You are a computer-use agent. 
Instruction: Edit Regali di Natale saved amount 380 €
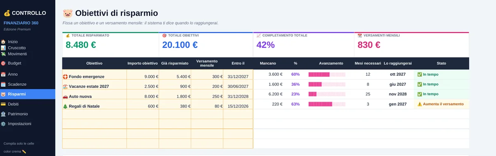pos(175,104)
